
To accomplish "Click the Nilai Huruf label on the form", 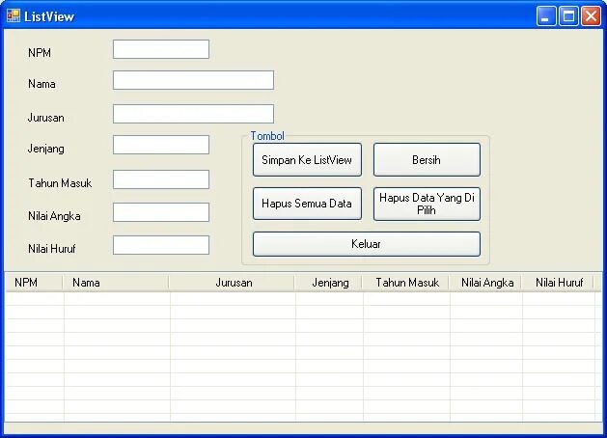I will point(52,249).
